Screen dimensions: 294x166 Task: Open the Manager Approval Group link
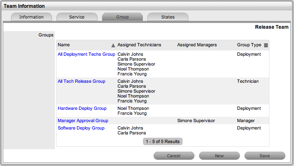click(83, 121)
